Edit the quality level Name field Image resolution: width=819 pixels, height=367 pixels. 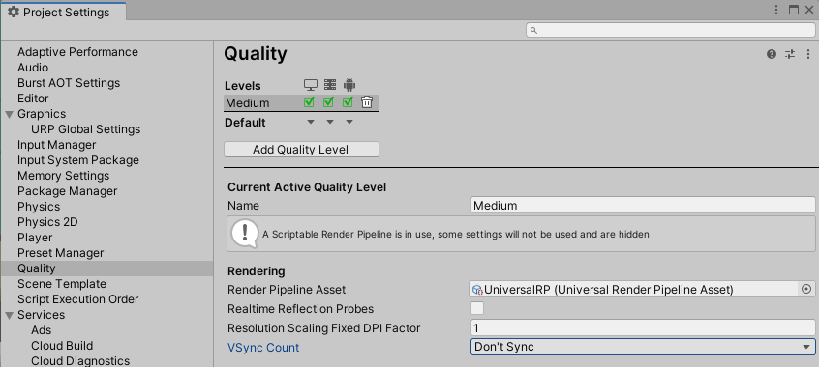pyautogui.click(x=643, y=205)
